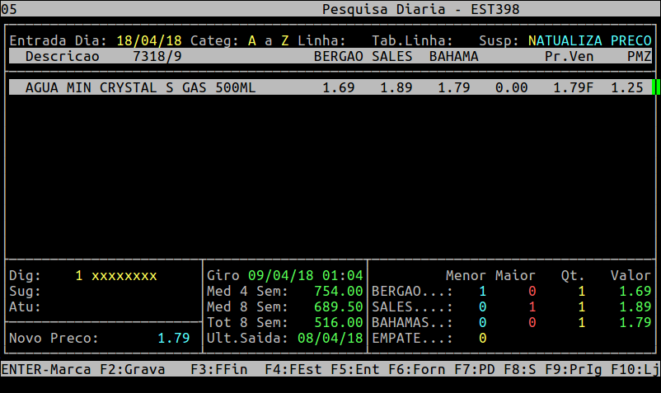Click the Susp field value N
Viewport: 661px width, 393px height.
click(x=532, y=40)
